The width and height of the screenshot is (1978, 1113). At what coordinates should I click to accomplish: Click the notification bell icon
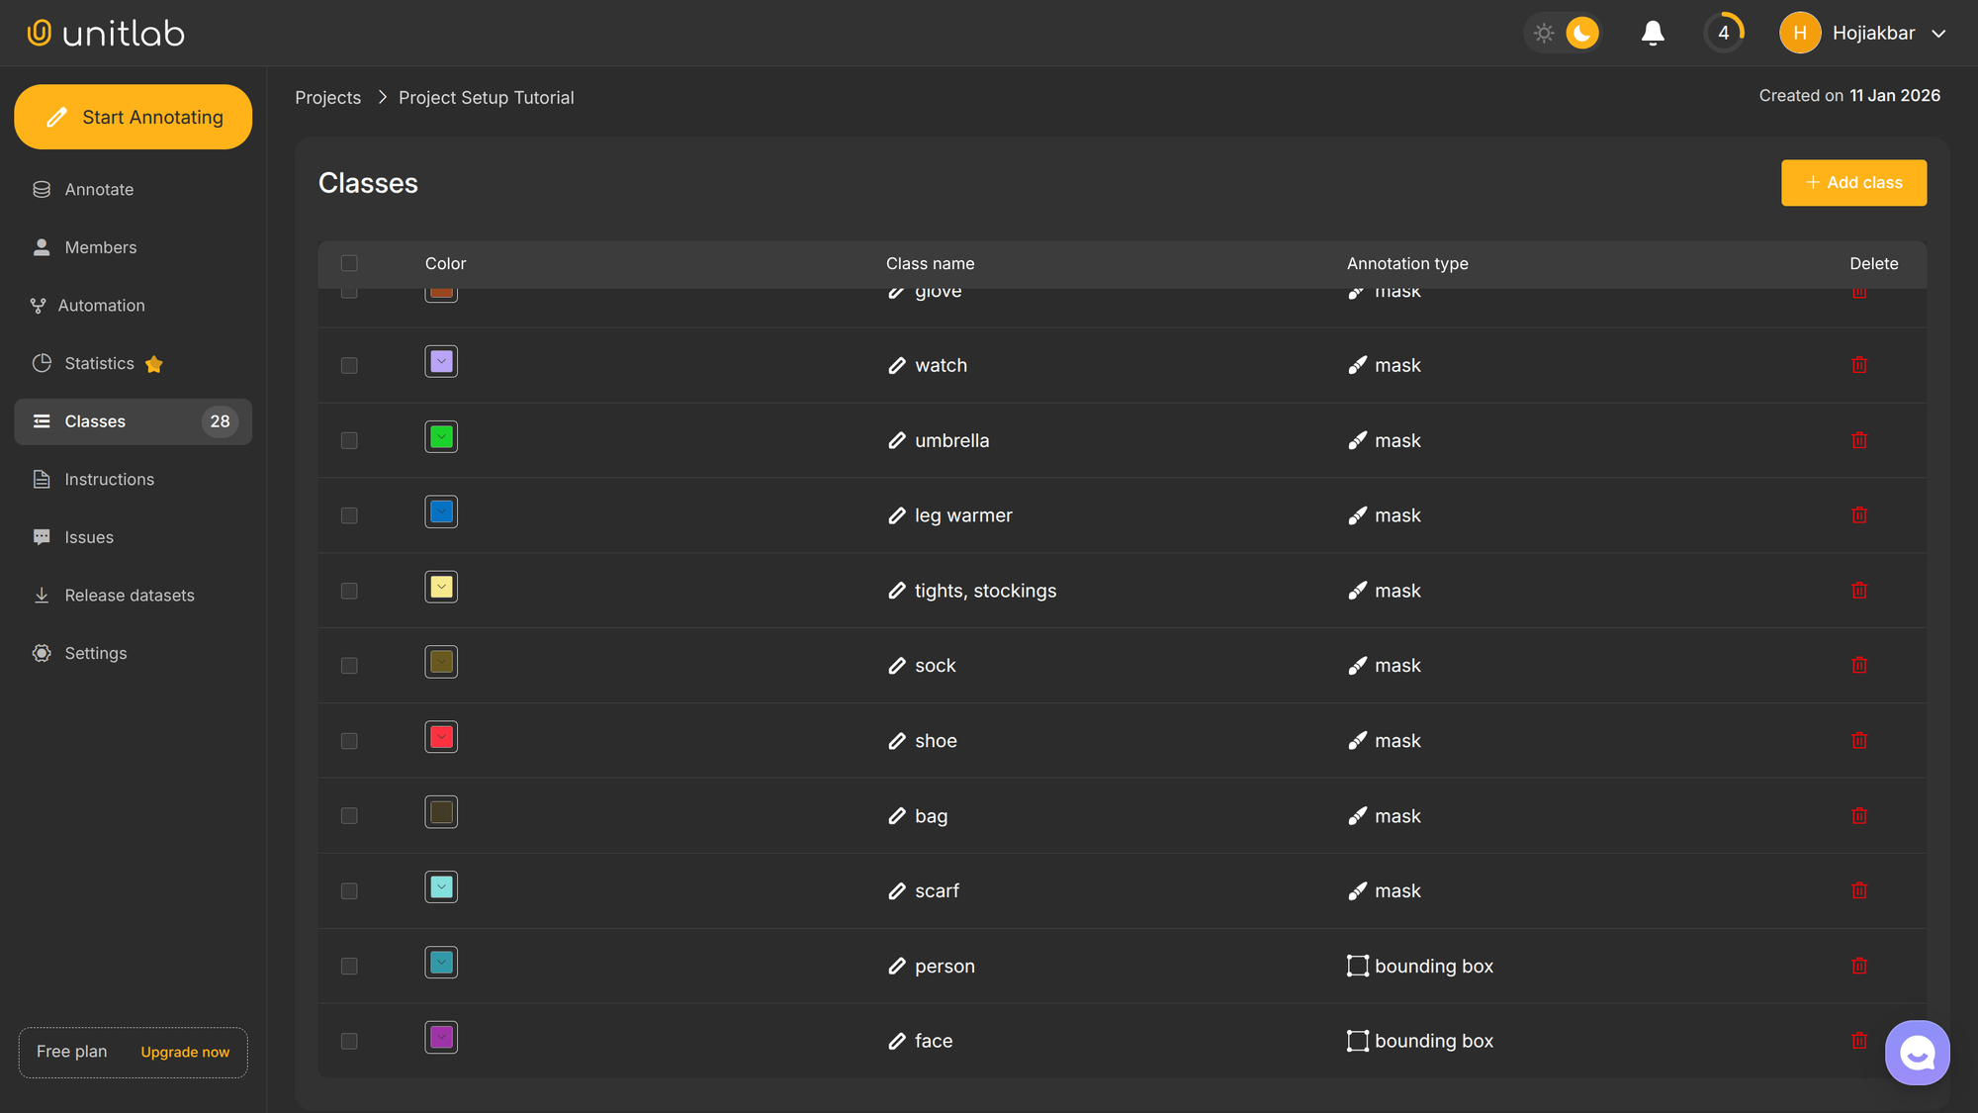(1653, 33)
